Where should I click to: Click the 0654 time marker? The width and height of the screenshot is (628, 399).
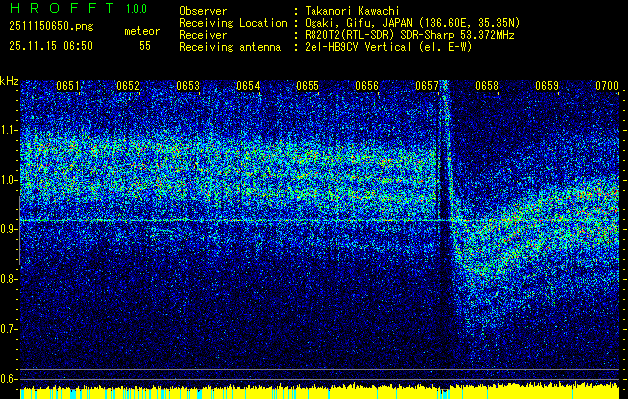tap(248, 85)
